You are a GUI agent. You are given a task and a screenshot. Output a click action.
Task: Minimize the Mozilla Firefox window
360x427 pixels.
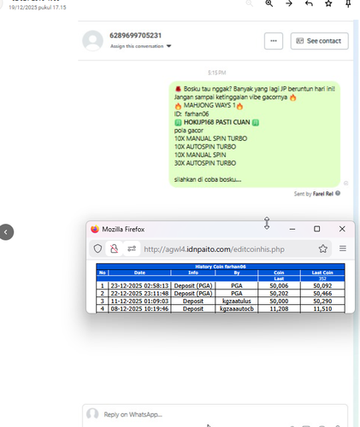[292, 229]
